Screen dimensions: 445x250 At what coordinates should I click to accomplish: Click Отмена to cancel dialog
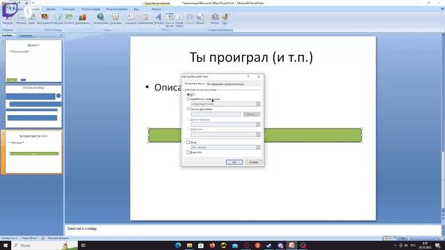pos(253,162)
